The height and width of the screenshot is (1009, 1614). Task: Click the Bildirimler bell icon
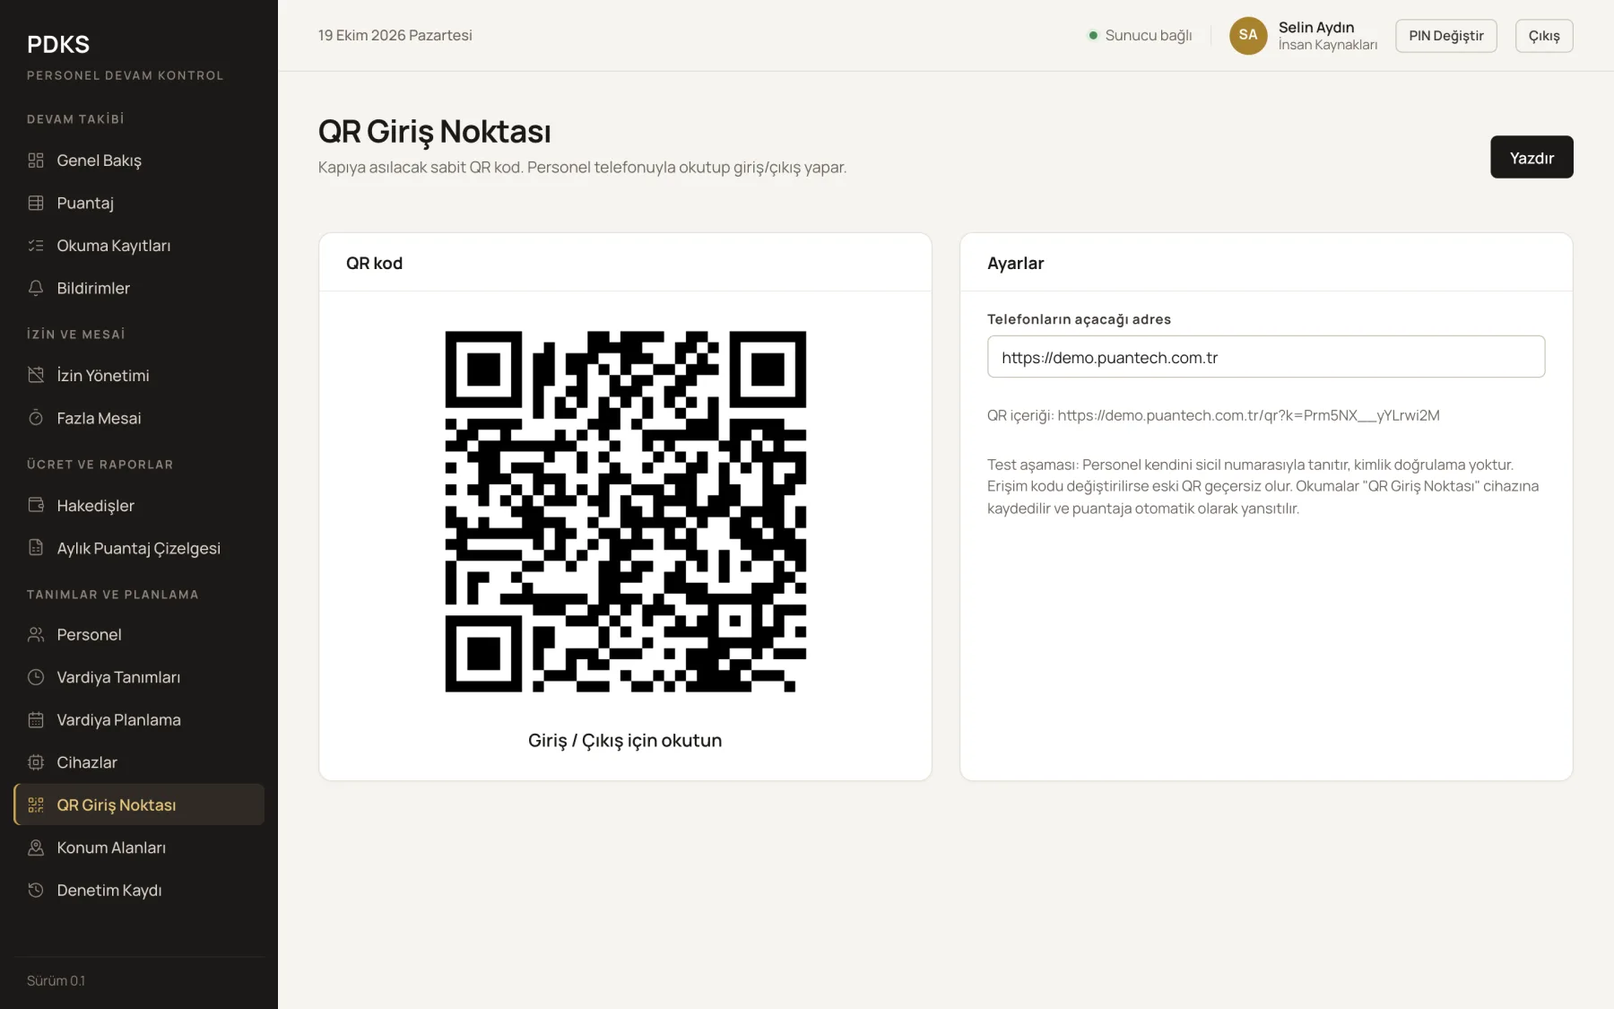(x=36, y=288)
